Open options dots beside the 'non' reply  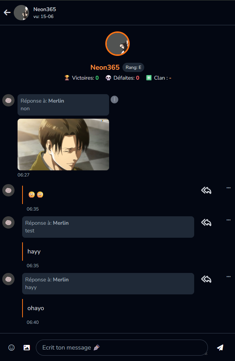click(x=114, y=100)
